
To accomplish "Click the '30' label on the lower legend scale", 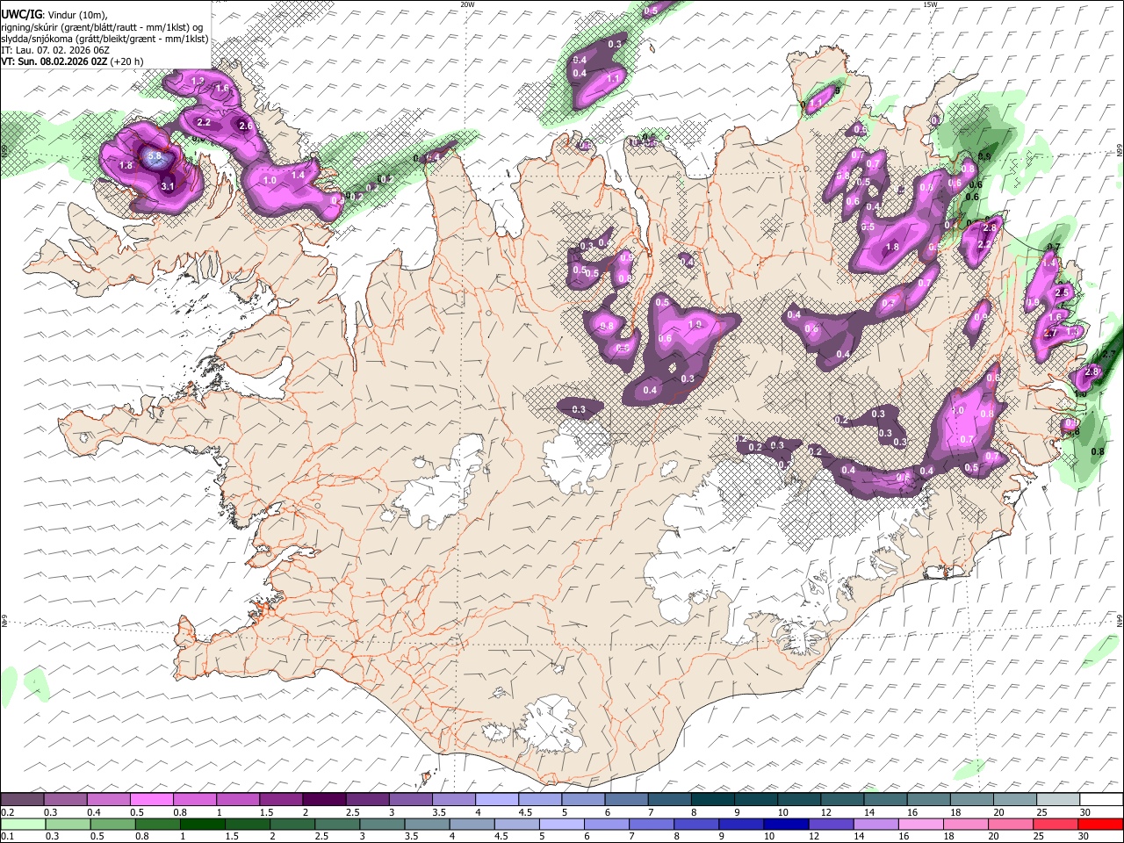I will click(1085, 838).
